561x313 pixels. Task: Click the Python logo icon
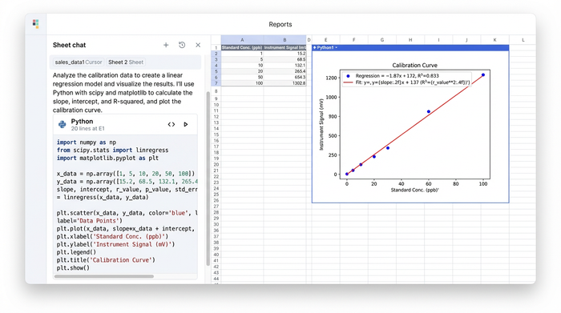pyautogui.click(x=63, y=124)
